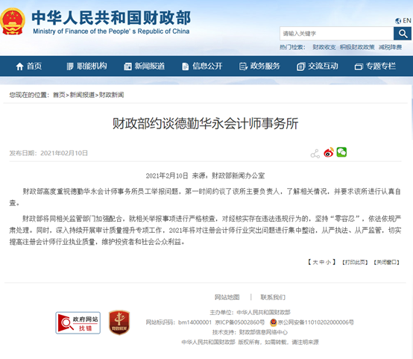Focus the keyword search input field

click(x=337, y=34)
